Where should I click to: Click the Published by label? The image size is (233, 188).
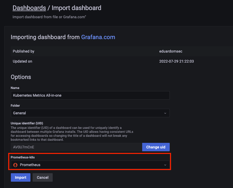(x=24, y=51)
